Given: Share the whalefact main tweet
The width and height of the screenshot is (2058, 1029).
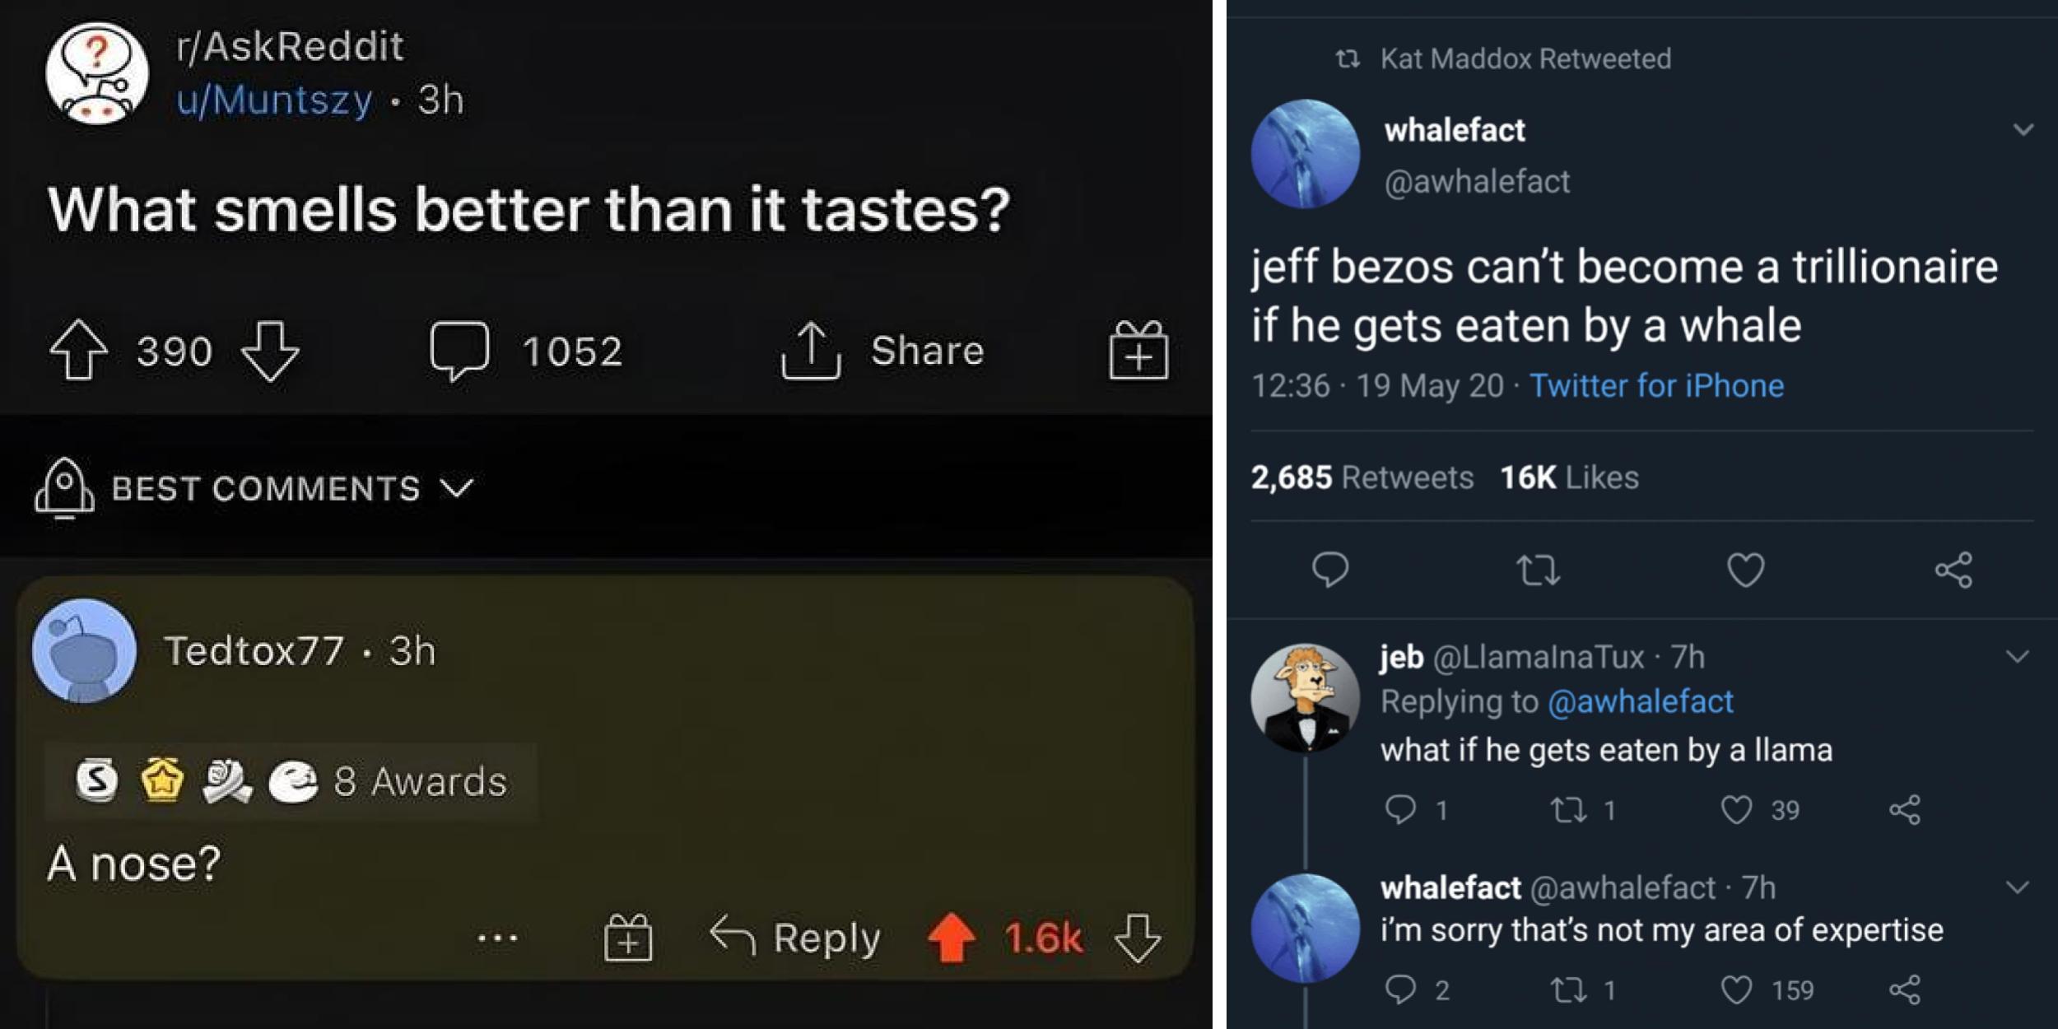Looking at the screenshot, I should pyautogui.click(x=1953, y=570).
